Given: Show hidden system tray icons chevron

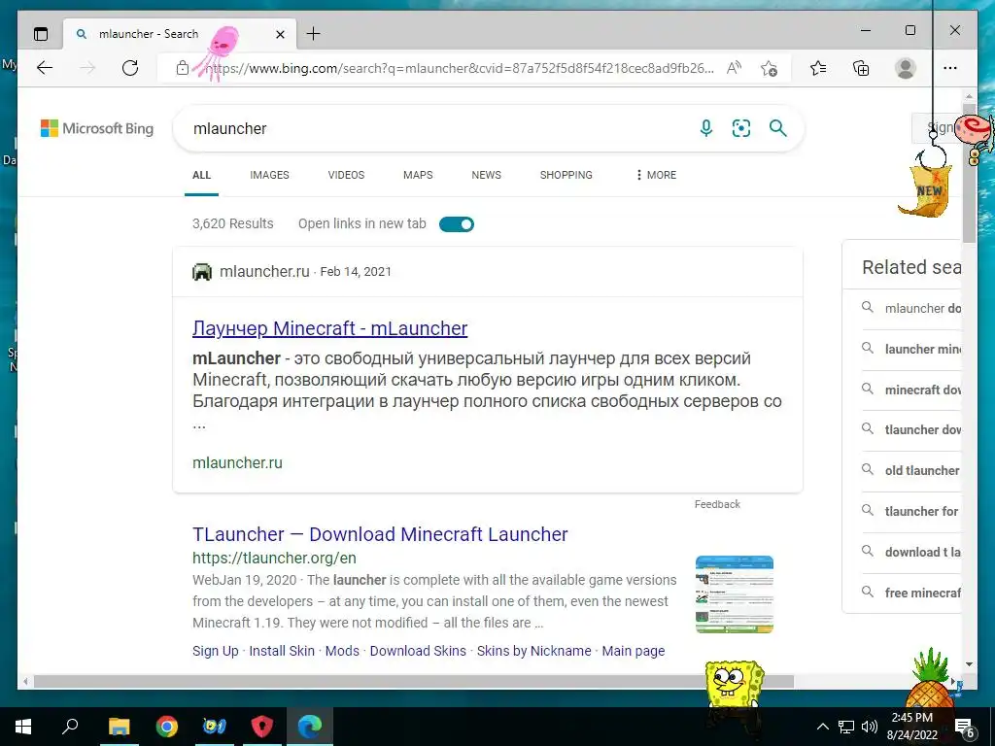Looking at the screenshot, I should point(822,727).
